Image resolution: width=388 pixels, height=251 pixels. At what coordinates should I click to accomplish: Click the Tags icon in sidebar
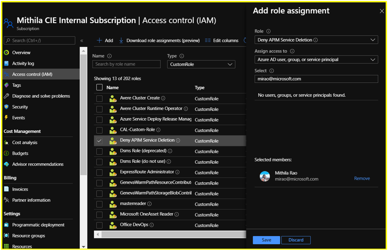click(6, 85)
